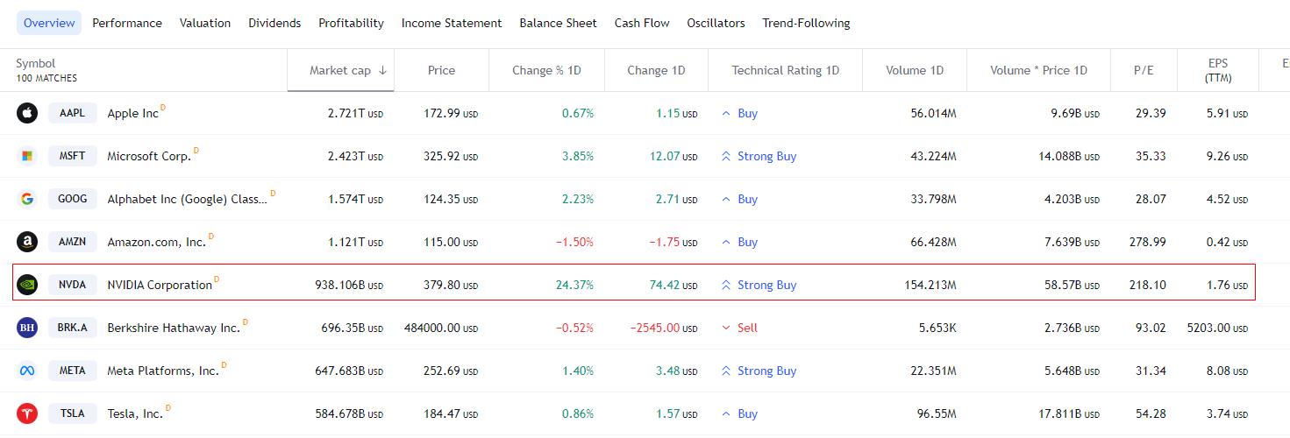This screenshot has height=438, width=1290.
Task: Open the Meta Platforms, Inc. name link
Action: tap(163, 371)
